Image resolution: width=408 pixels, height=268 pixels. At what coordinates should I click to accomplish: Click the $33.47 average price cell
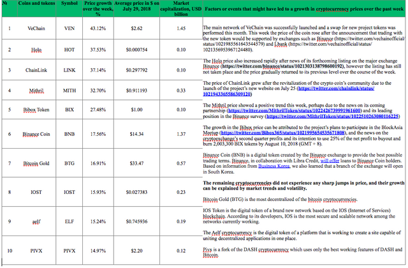(136, 163)
